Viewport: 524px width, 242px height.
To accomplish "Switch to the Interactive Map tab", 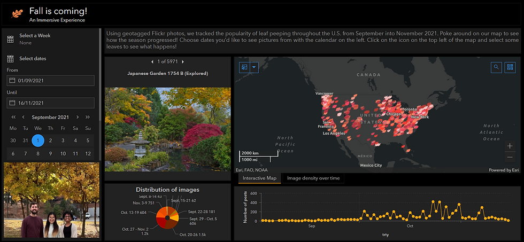I will (x=260, y=178).
